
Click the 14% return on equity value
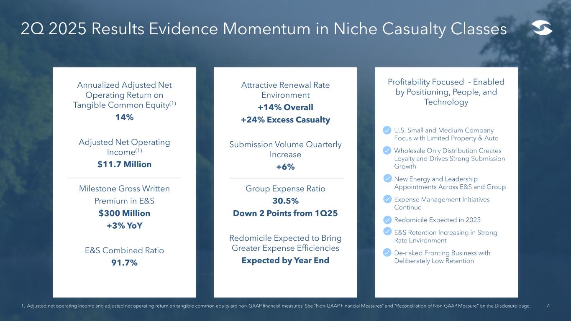coord(124,117)
